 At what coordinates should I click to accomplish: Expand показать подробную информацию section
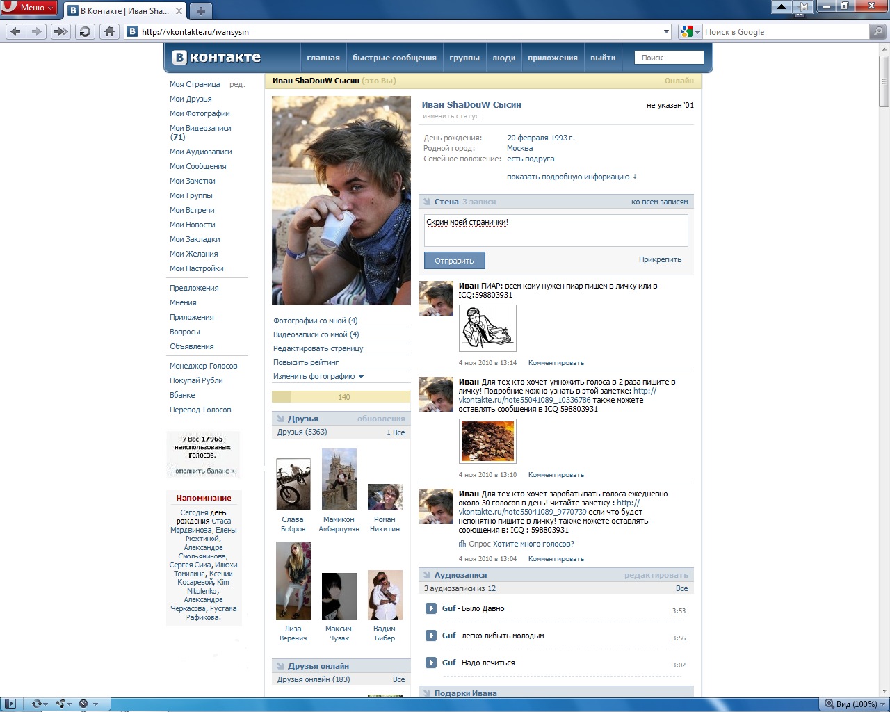point(571,177)
